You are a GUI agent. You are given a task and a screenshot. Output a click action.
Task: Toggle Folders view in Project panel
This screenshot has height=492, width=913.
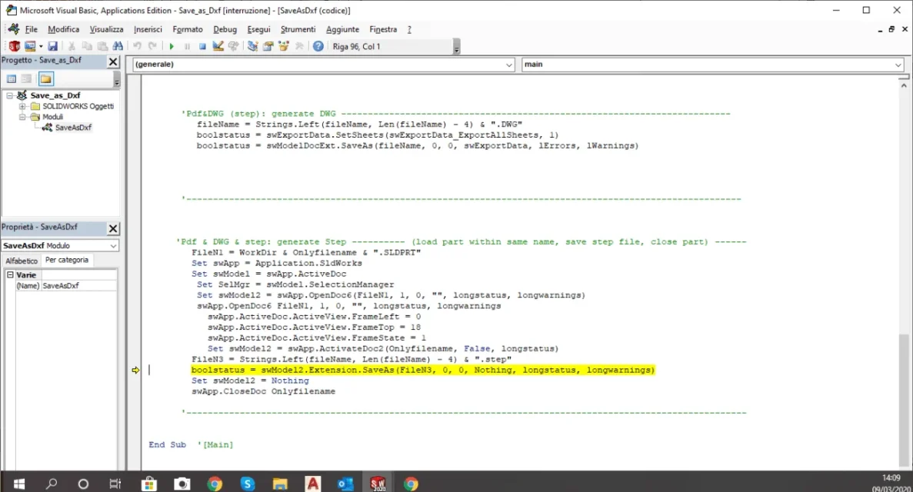(x=45, y=78)
